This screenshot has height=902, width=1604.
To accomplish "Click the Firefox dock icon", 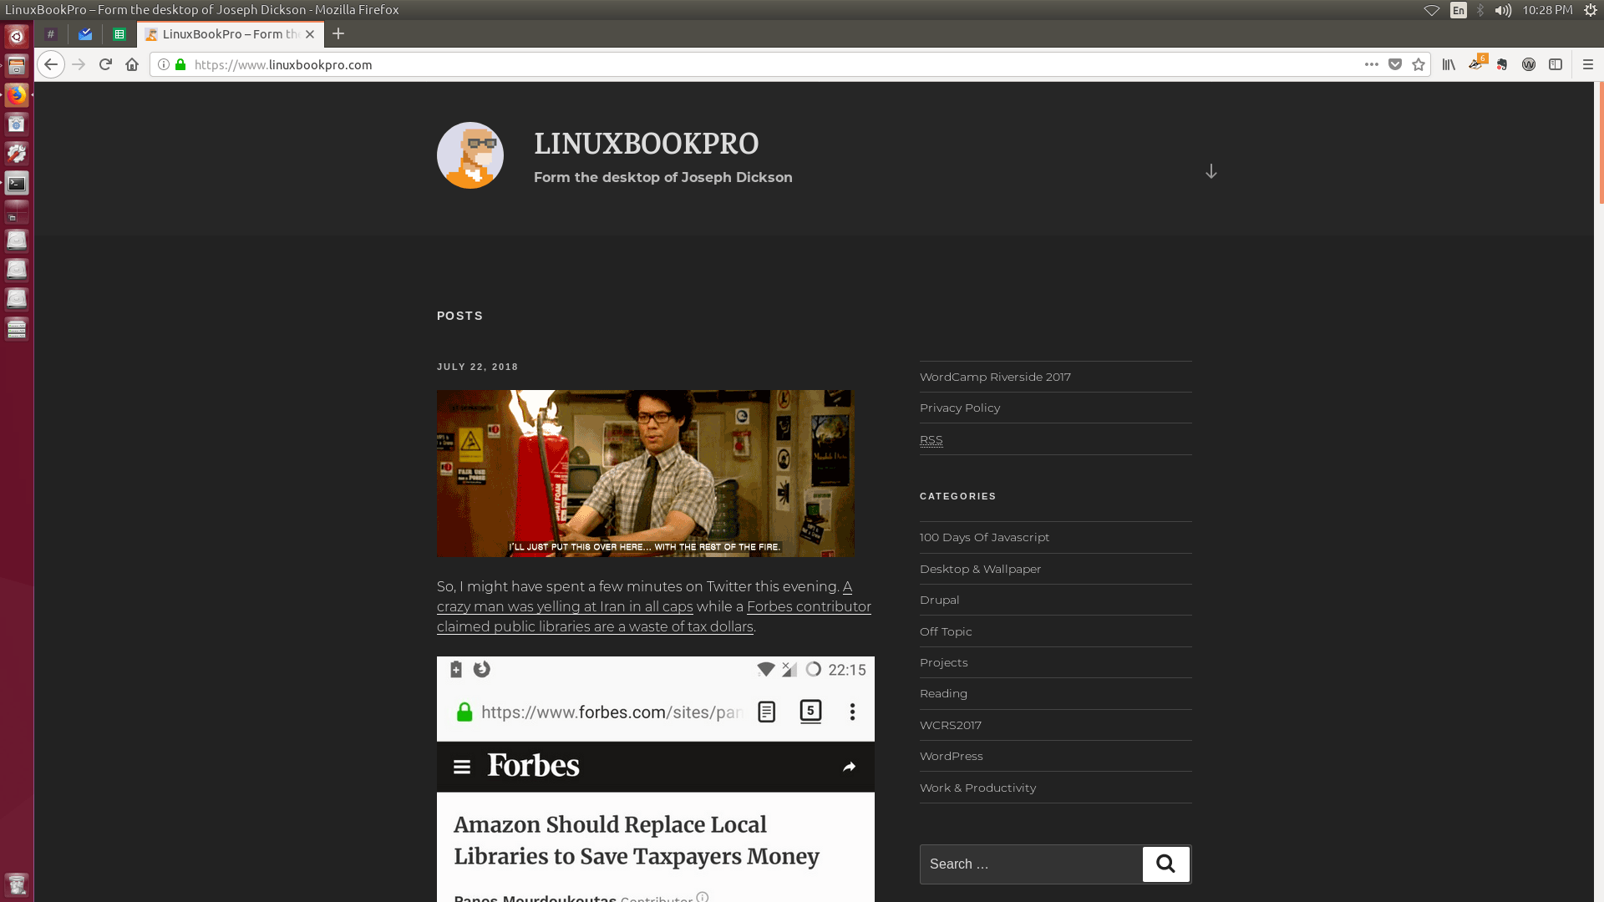I will point(17,95).
